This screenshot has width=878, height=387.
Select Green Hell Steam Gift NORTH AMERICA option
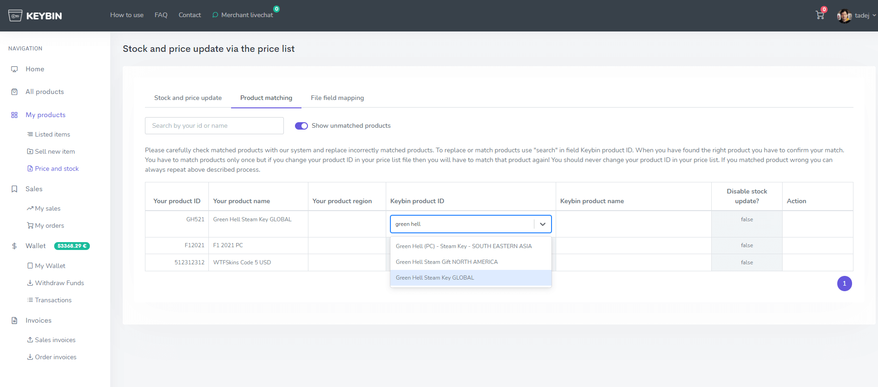[x=471, y=262]
